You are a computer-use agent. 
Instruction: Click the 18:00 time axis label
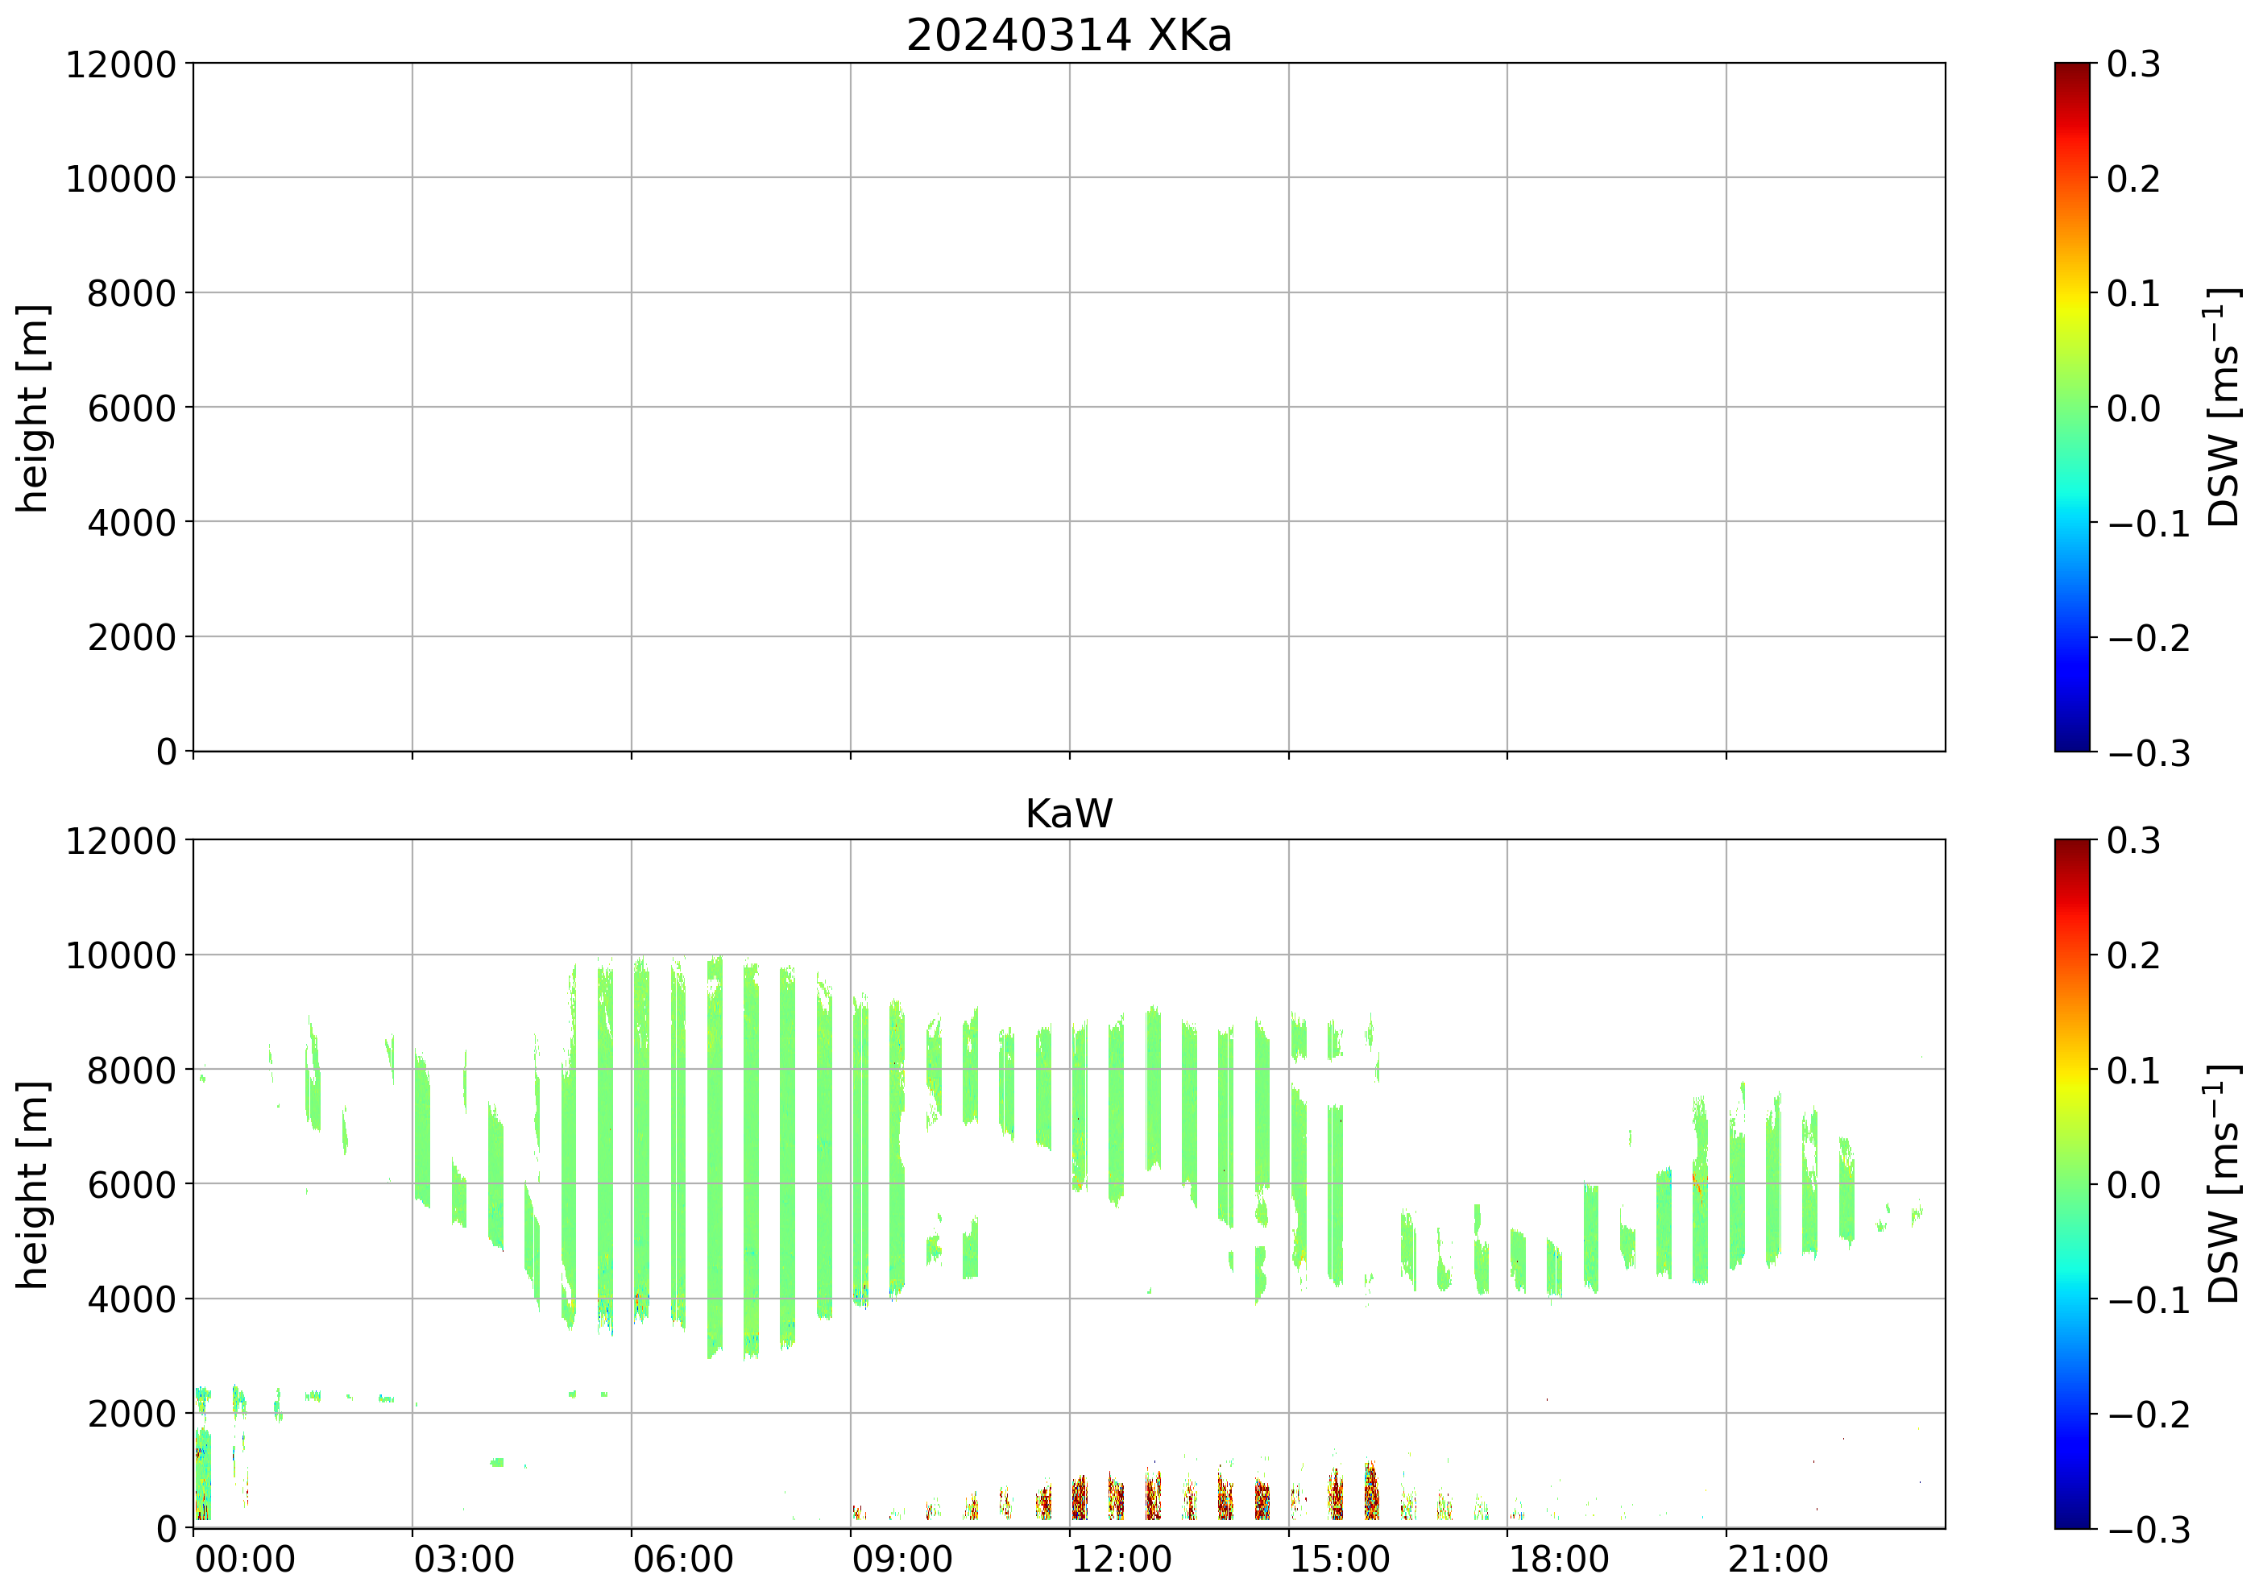point(1558,1560)
